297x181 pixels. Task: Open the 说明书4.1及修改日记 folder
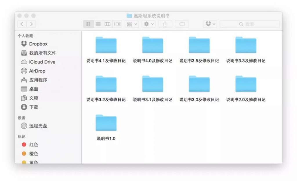(x=106, y=45)
